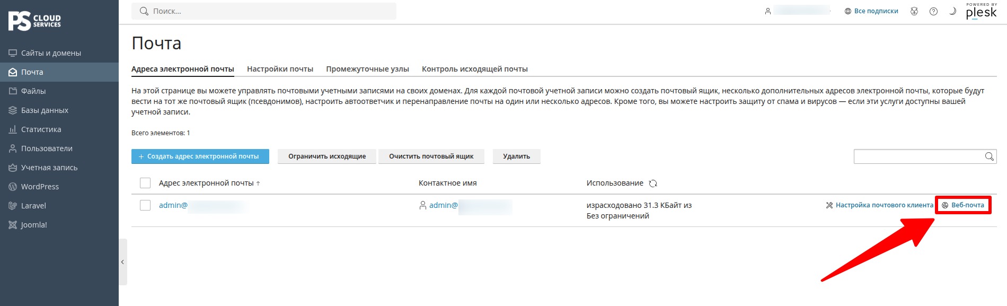1007x306 pixels.
Task: Toggle dark mode moon icon
Action: tap(952, 11)
